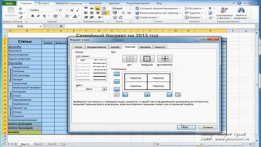Click ribbon Вставить cells button

pyautogui.click(x=195, y=8)
